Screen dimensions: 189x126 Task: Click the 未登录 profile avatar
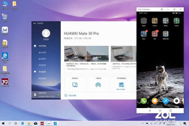[46, 33]
